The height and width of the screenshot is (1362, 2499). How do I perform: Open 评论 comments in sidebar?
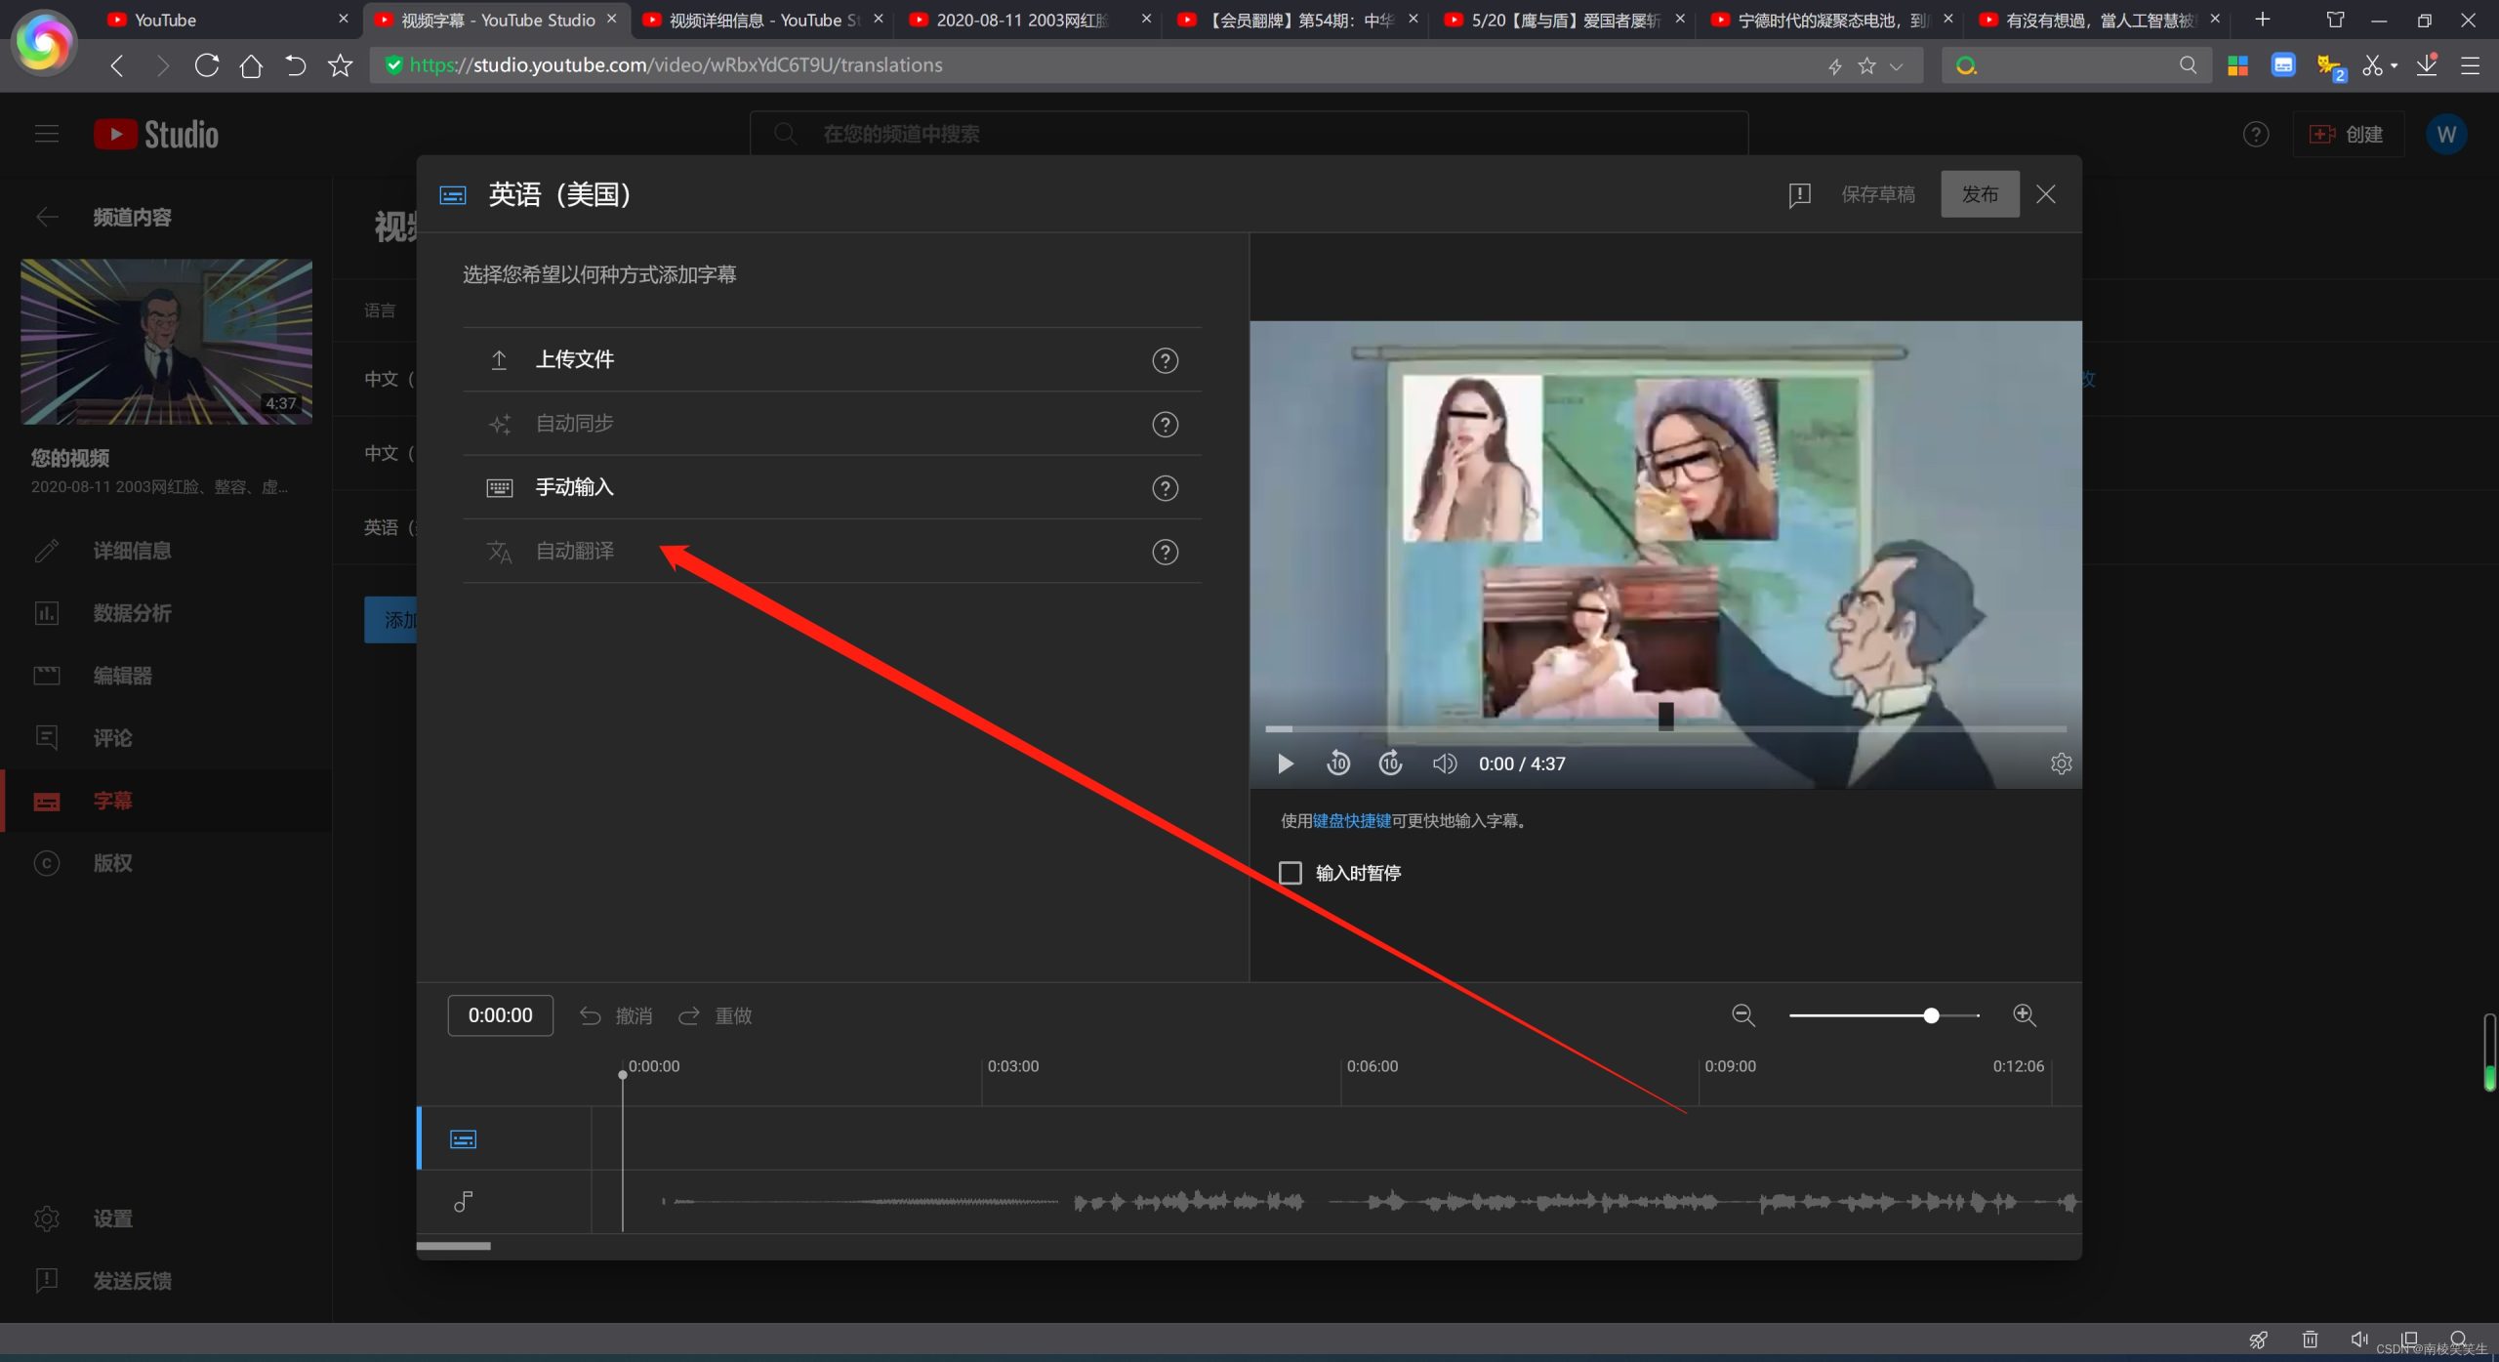(x=166, y=738)
